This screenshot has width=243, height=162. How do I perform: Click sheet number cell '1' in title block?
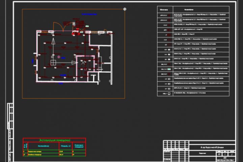click(x=225, y=154)
